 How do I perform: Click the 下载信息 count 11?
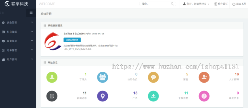[186, 93]
